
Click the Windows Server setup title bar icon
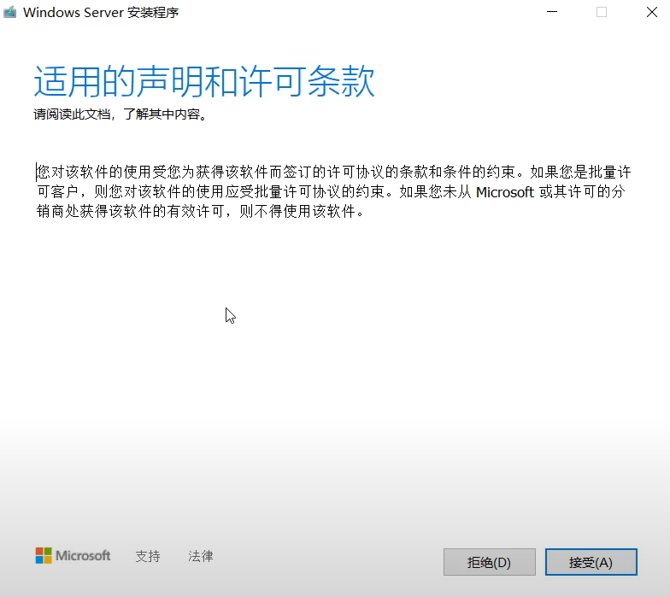pyautogui.click(x=10, y=13)
